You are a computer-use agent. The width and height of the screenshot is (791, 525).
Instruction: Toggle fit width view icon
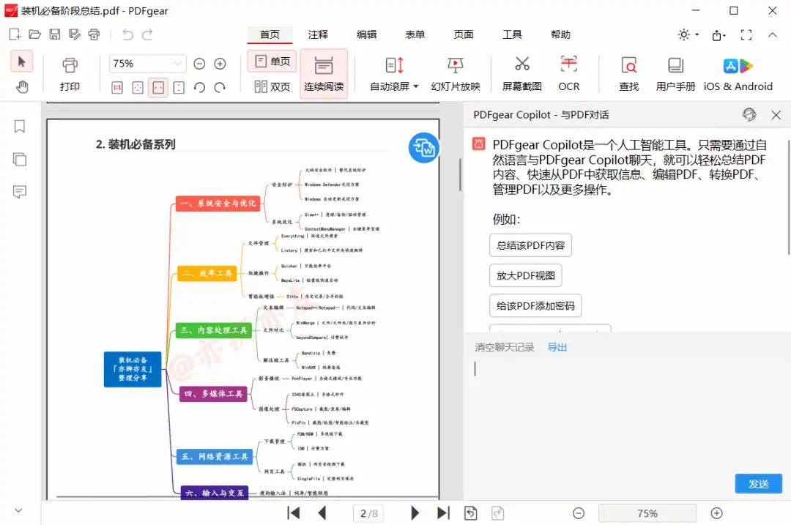(158, 88)
